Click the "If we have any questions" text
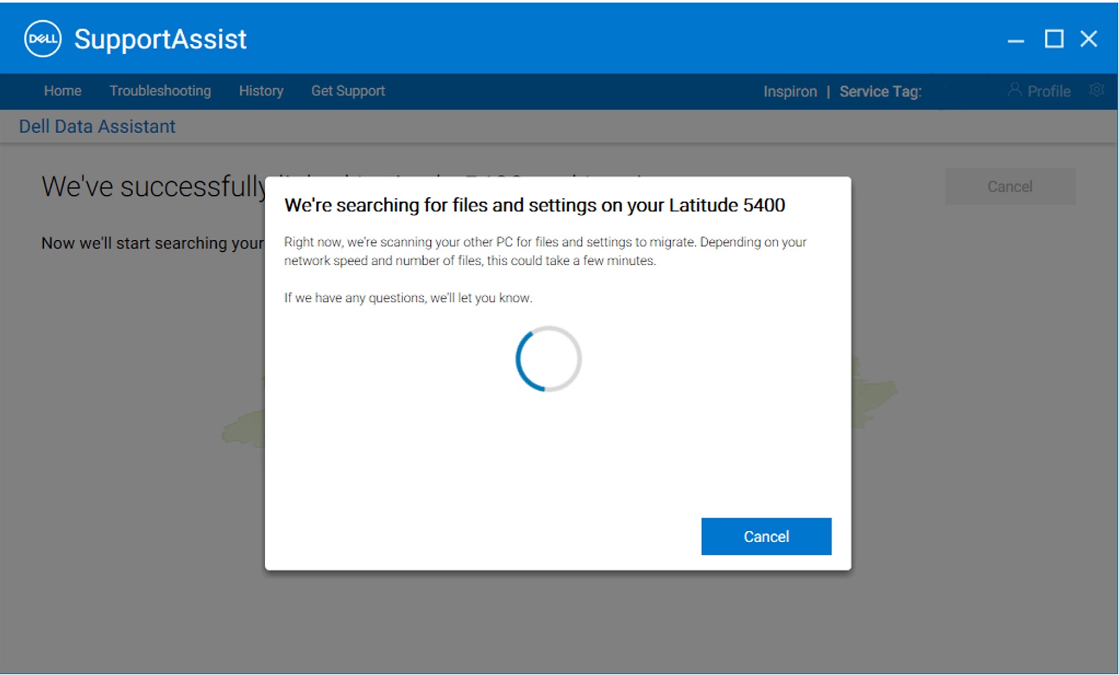This screenshot has width=1119, height=675. pyautogui.click(x=408, y=298)
